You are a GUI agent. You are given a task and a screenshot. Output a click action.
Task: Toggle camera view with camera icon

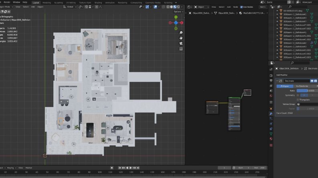181,44
